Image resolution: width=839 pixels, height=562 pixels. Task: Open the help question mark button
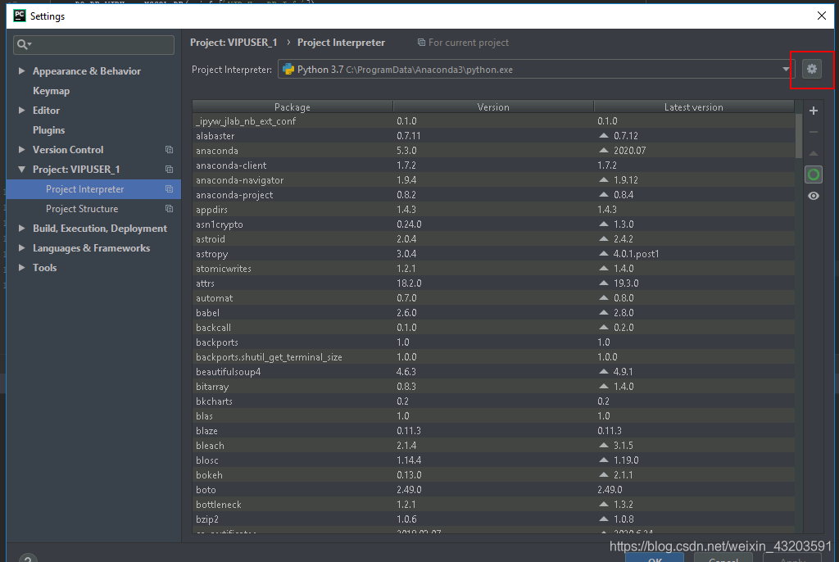[x=28, y=558]
